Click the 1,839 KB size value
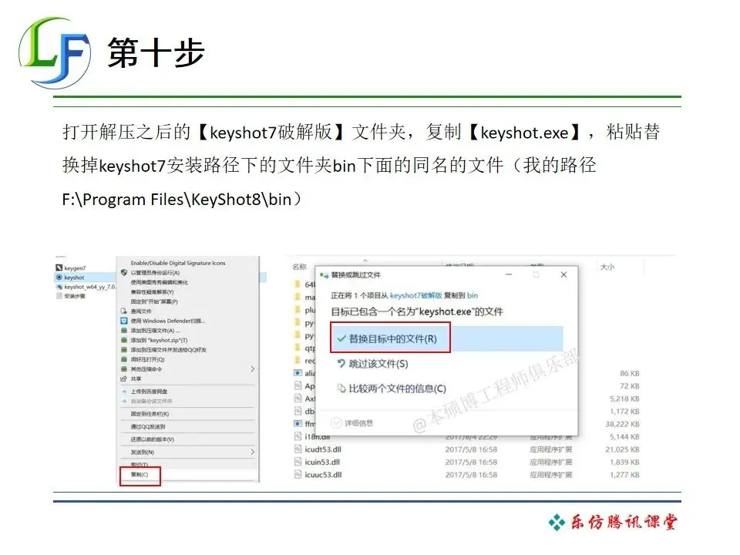Screen dimensions: 740x555 624,462
